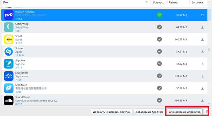This screenshot has width=212, height=116.
Task: Click the 192.25 MB size value
Action: pyautogui.click(x=181, y=101)
